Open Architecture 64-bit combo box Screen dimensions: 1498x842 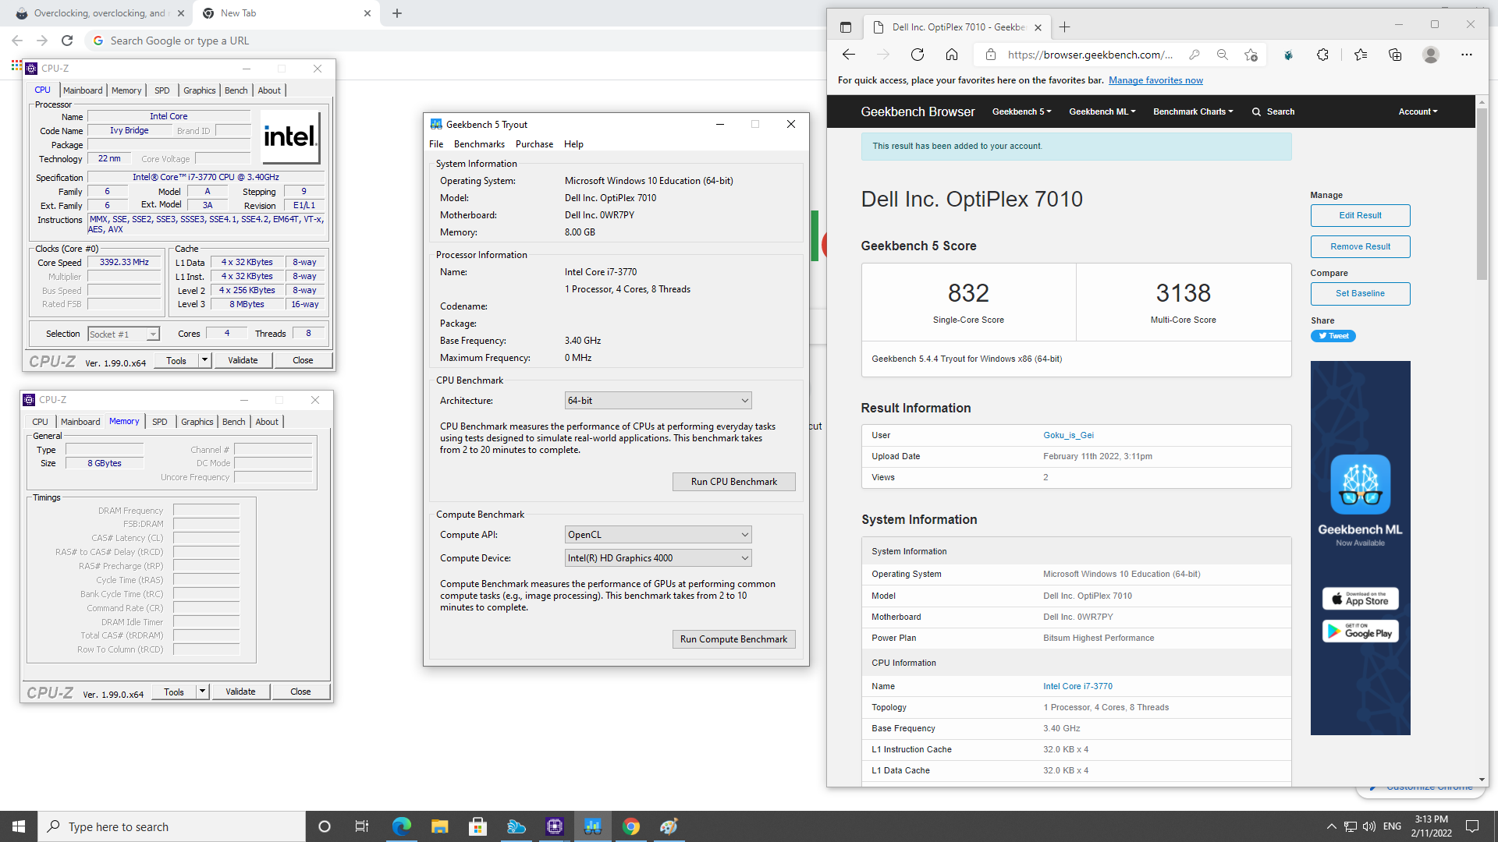click(658, 401)
